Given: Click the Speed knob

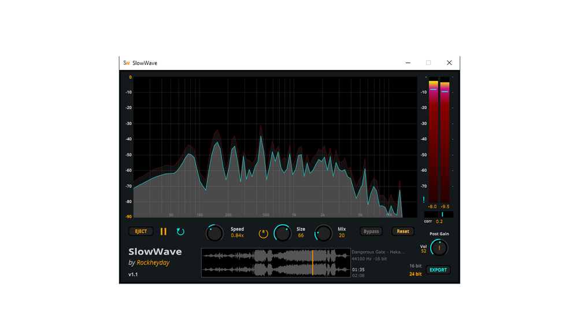Looking at the screenshot, I should [x=214, y=233].
